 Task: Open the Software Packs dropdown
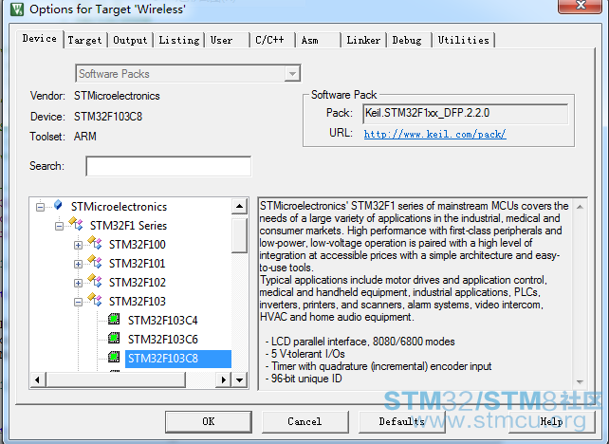click(x=291, y=73)
